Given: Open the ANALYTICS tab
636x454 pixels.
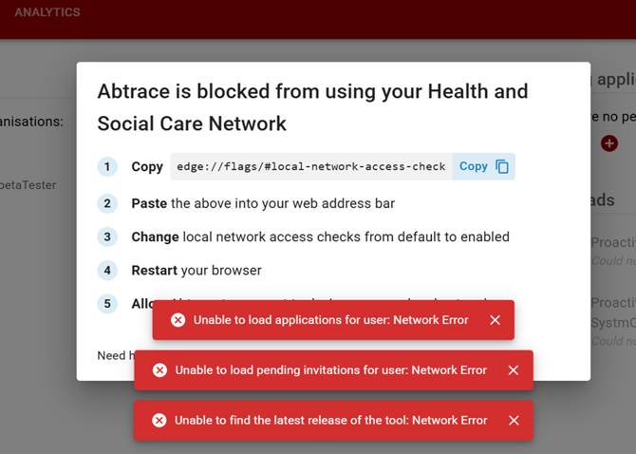Looking at the screenshot, I should pyautogui.click(x=47, y=13).
